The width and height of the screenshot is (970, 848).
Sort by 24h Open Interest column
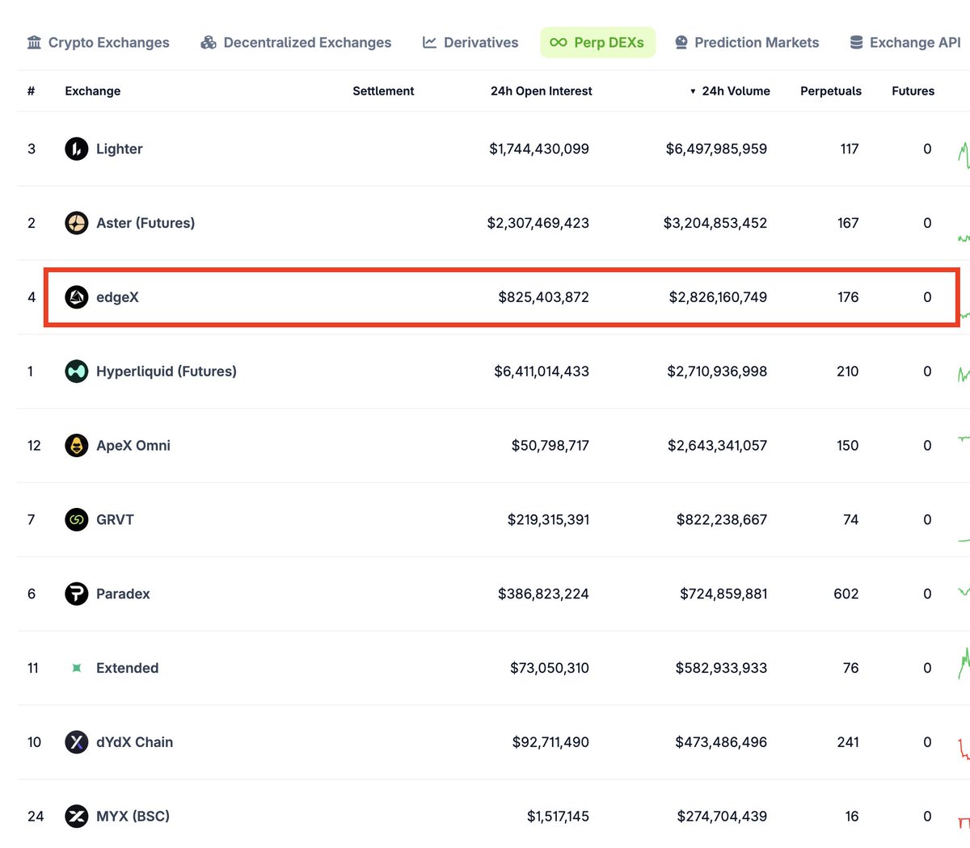pyautogui.click(x=542, y=91)
